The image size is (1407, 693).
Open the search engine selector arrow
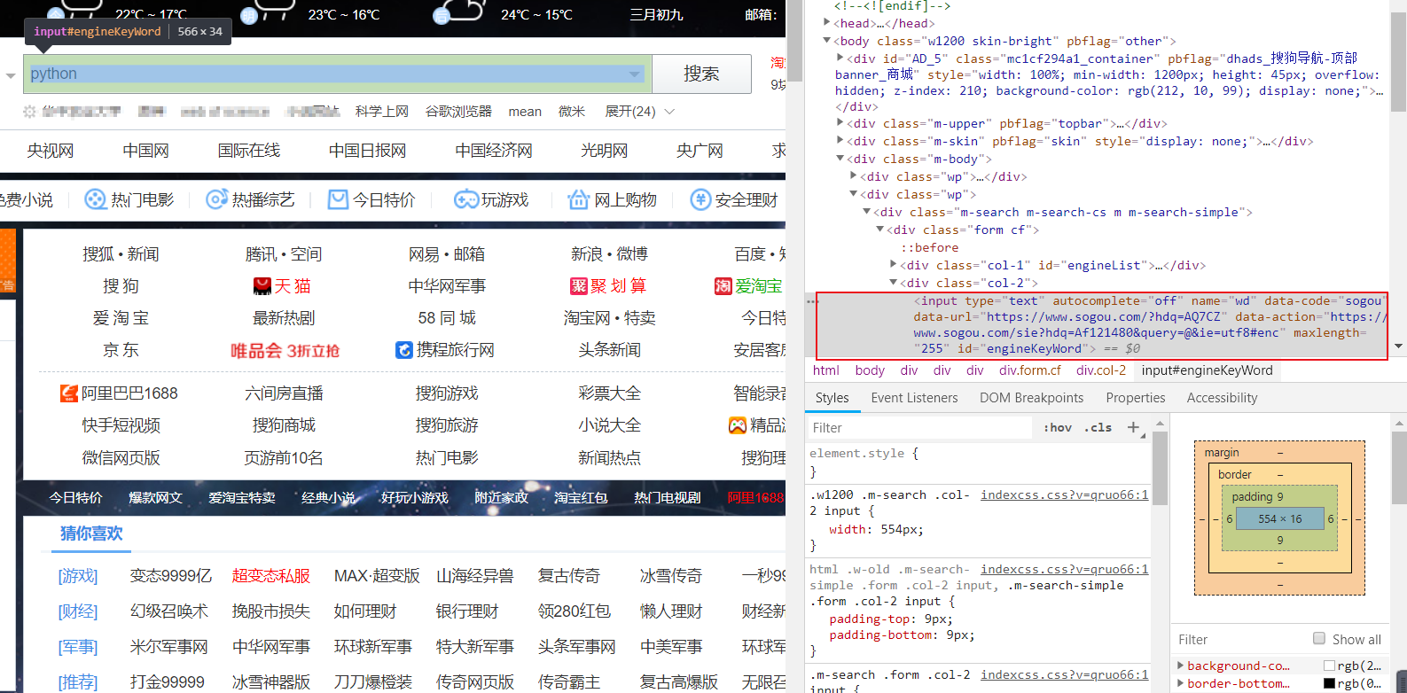coord(11,75)
